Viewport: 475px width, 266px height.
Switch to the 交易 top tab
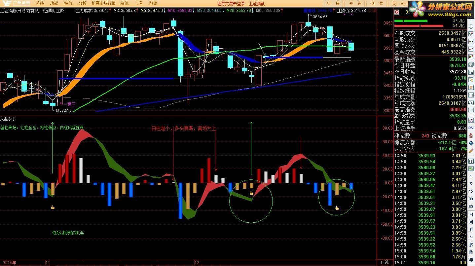tap(377, 3)
